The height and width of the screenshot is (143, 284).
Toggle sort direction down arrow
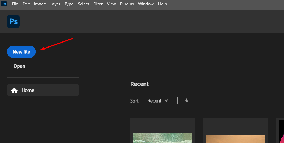click(x=187, y=100)
